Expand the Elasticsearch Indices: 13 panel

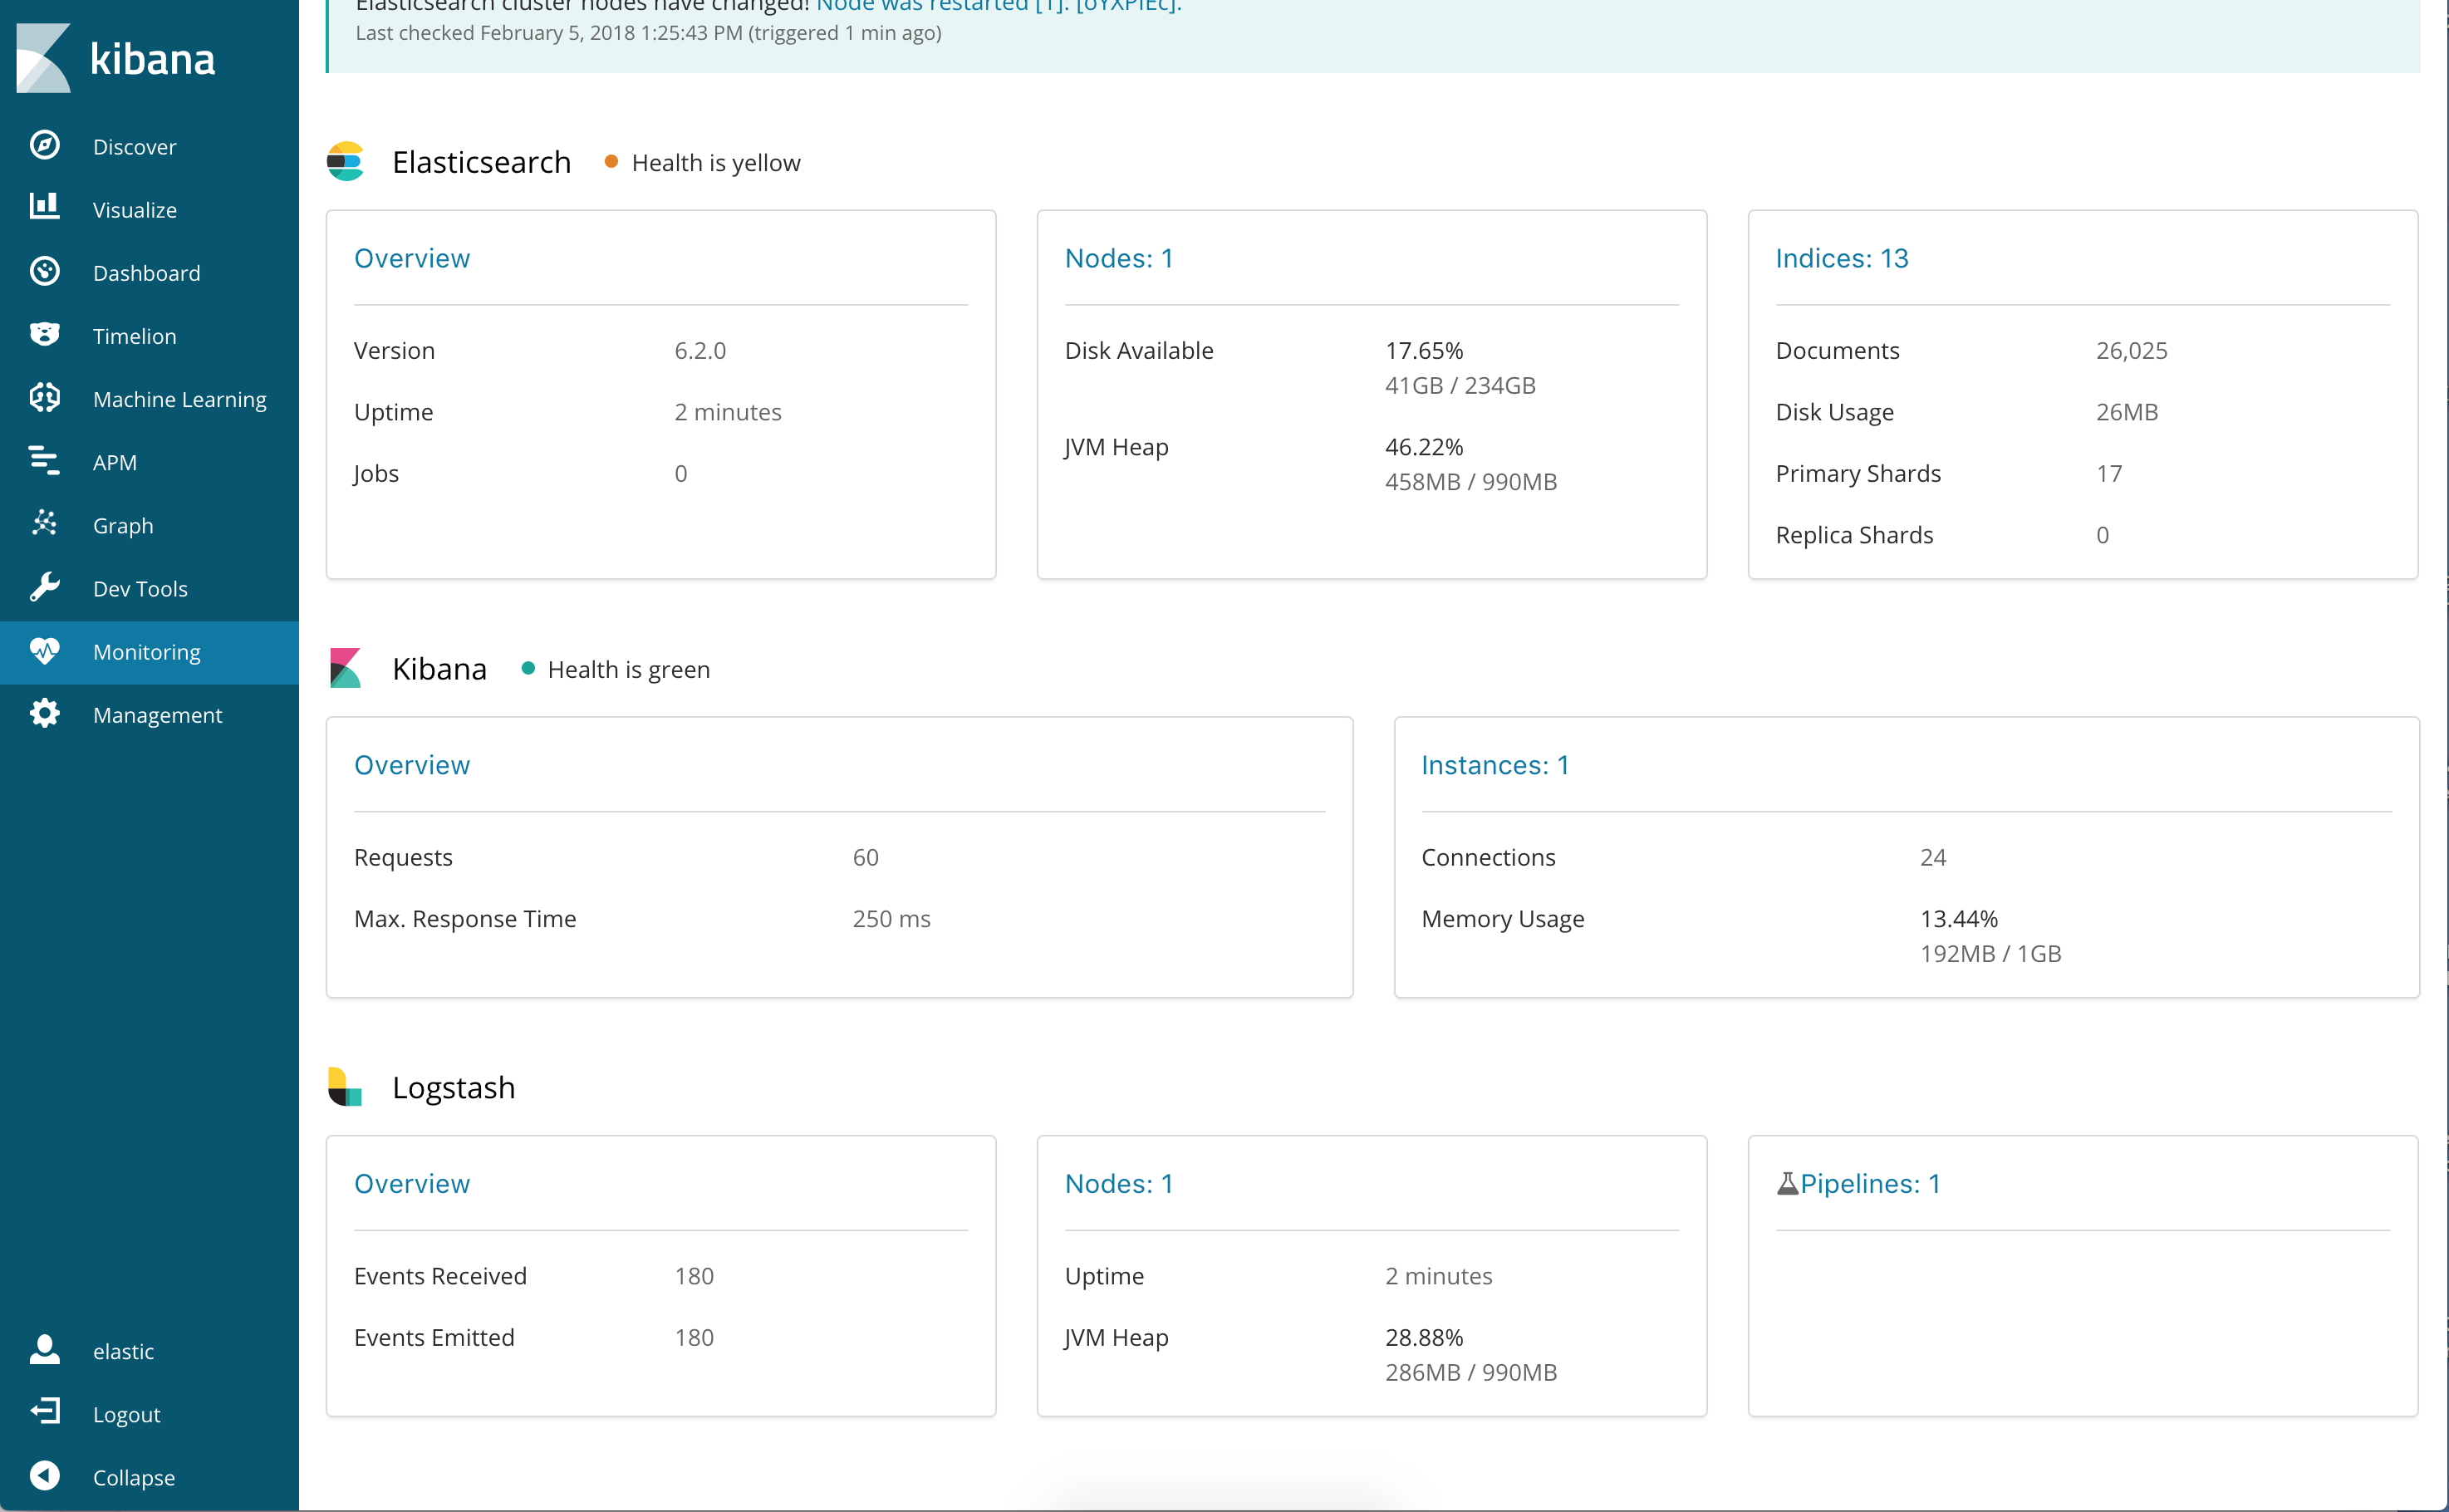pyautogui.click(x=1840, y=258)
